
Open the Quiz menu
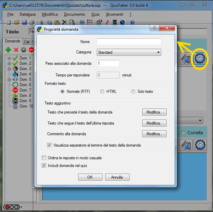[95, 14]
